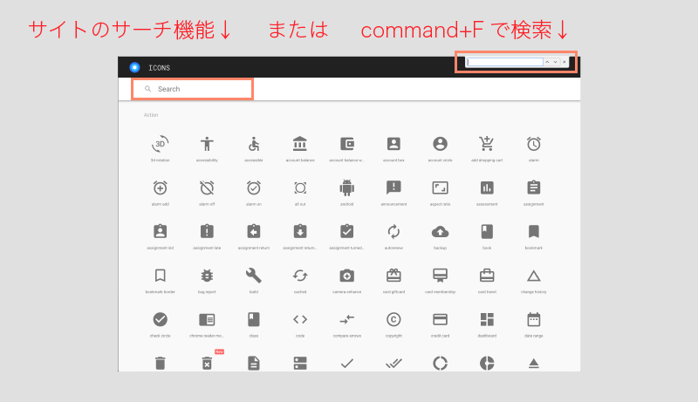
Task: Open the ICONS site logo link
Action: [x=134, y=67]
